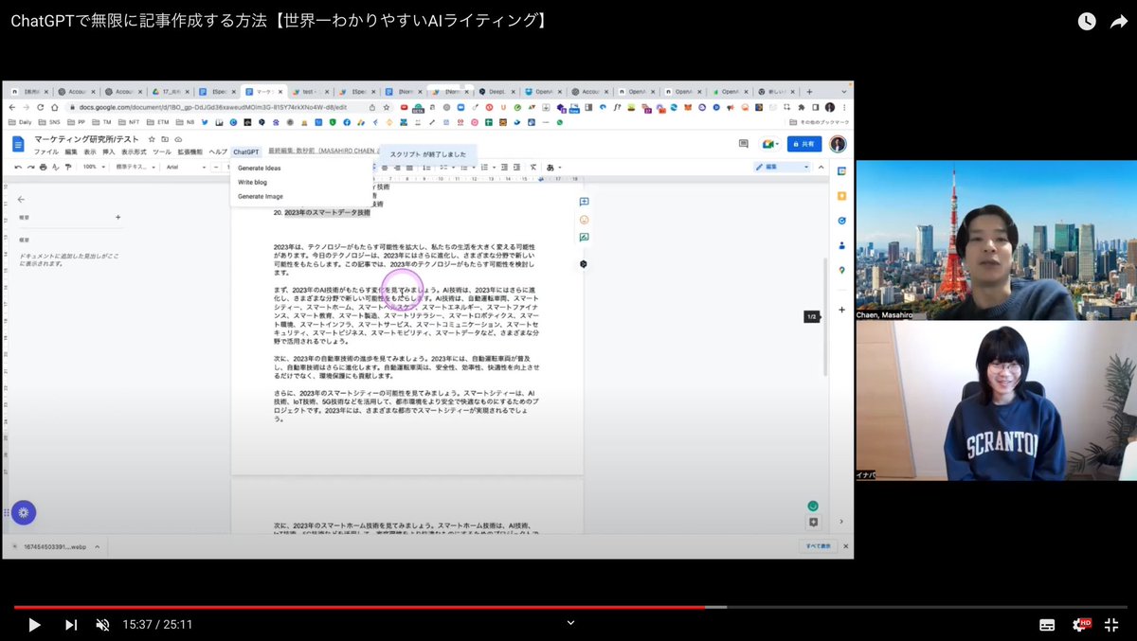Expand the .webp download item chevron

pyautogui.click(x=99, y=546)
